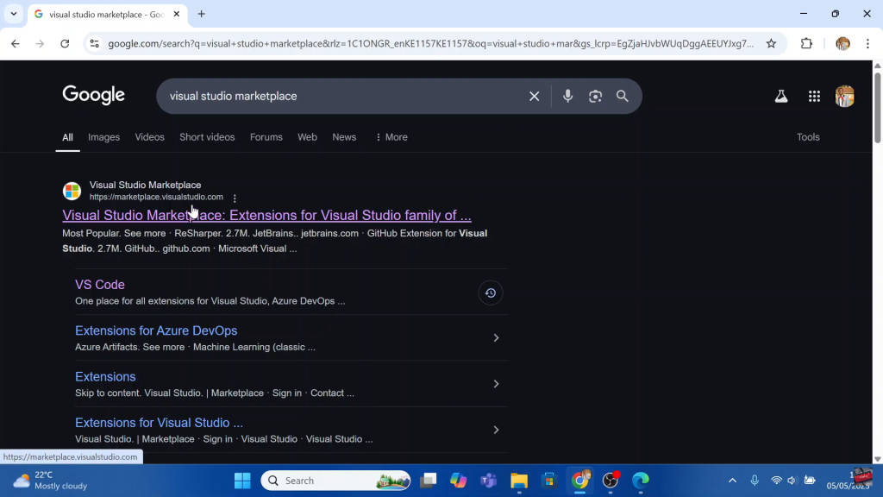The height and width of the screenshot is (497, 883).
Task: Open a new browser tab
Action: pos(202,14)
